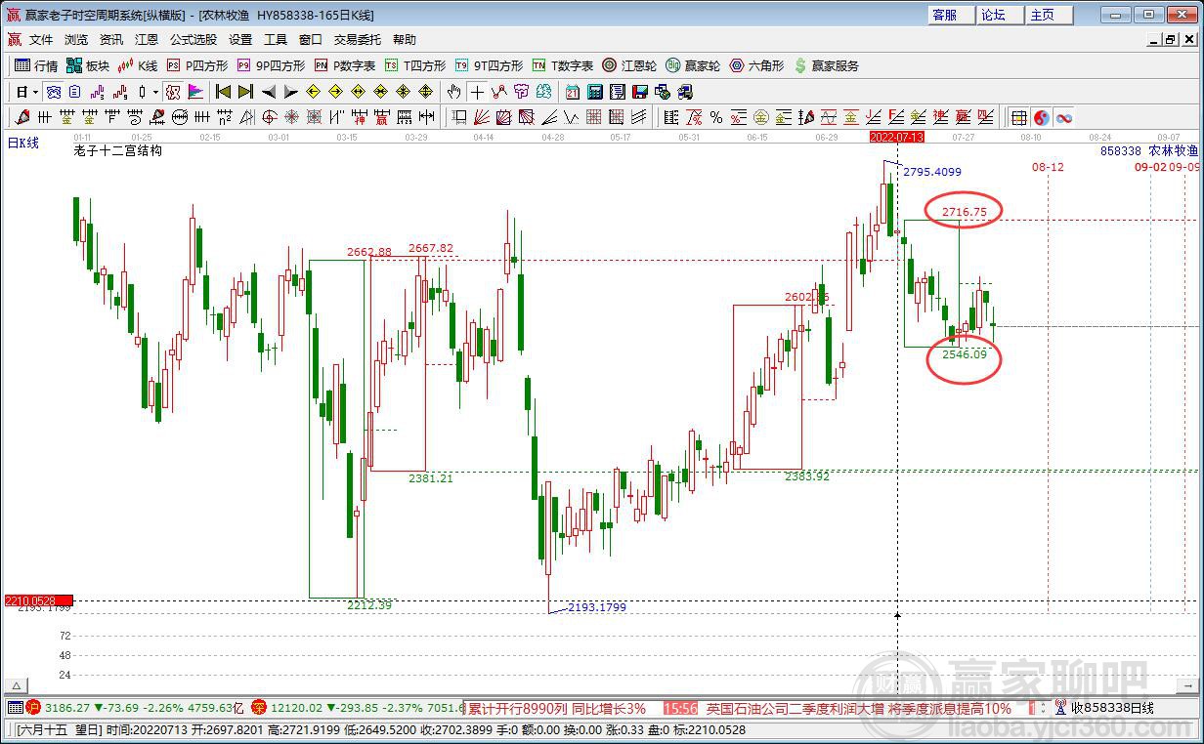The image size is (1204, 744).
Task: Open the calendar icon in toolbar
Action: click(x=572, y=92)
